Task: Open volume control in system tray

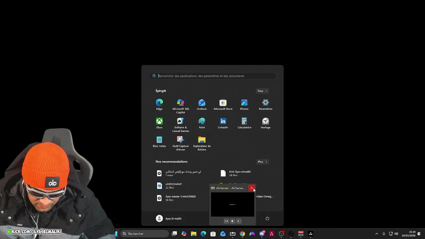Action: pyautogui.click(x=396, y=234)
